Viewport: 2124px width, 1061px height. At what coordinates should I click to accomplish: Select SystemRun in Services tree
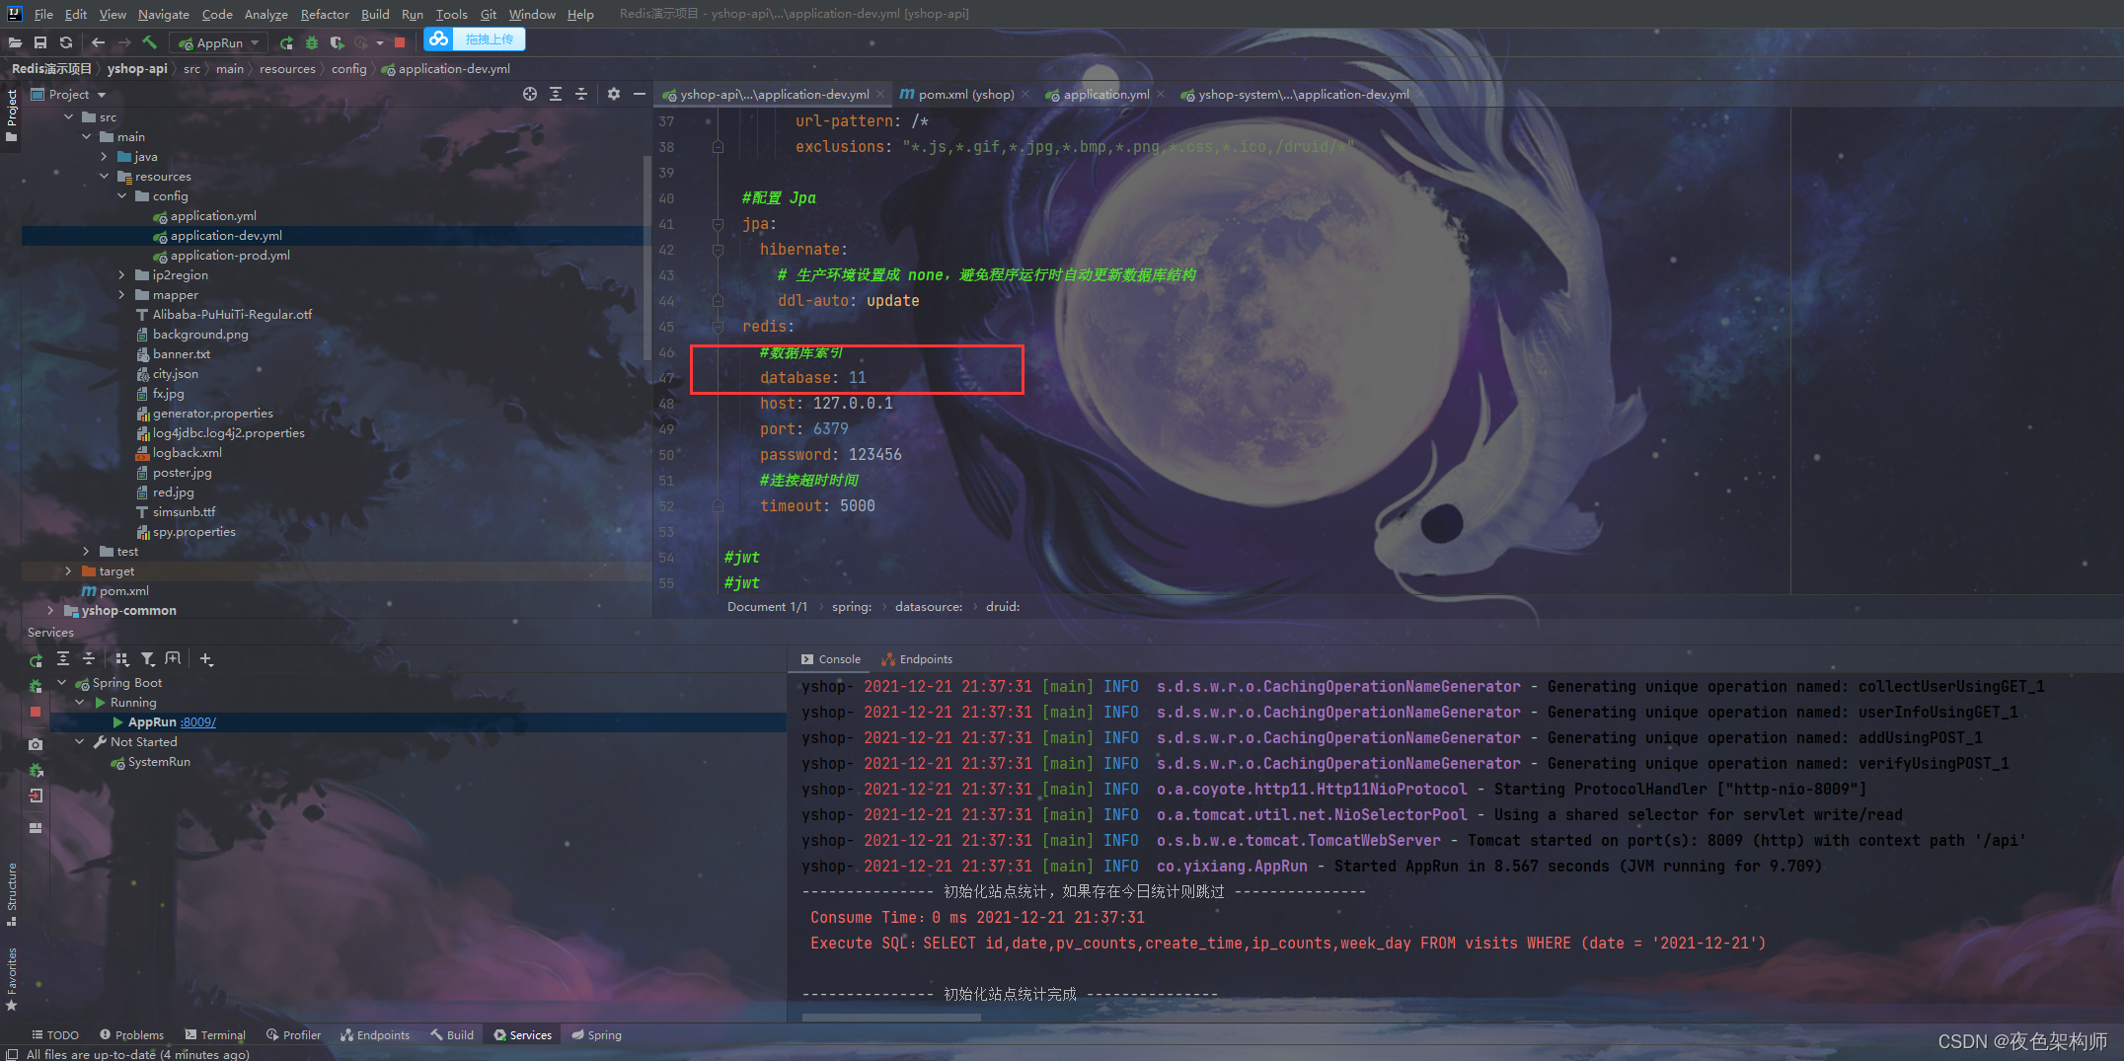pyautogui.click(x=159, y=761)
